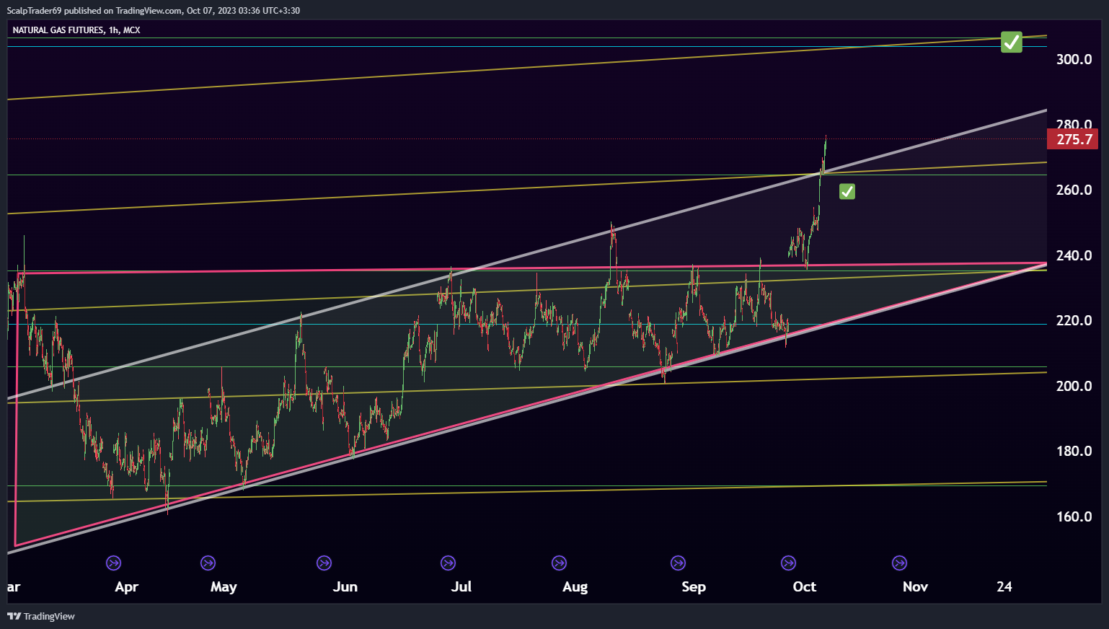Click the ScalpTrader69 published header text
Viewport: 1109px width, 629px height.
154,10
